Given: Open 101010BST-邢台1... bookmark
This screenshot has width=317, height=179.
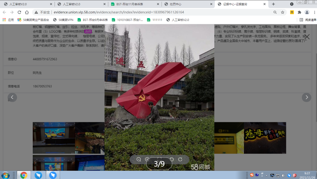Looking at the screenshot, I should coord(127,20).
